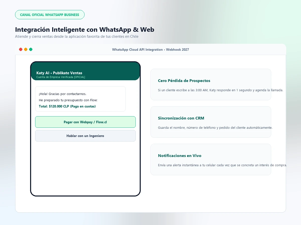
Task: Click the ¡Hola! Gracias por contactarnos line
Action: pos(62,94)
